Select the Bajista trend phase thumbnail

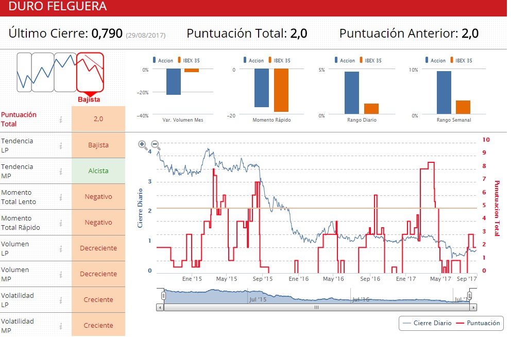tap(90, 72)
